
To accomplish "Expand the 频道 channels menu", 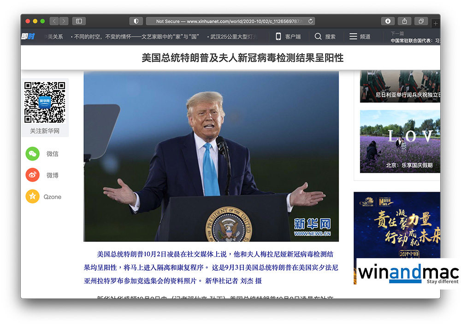I will click(x=360, y=36).
